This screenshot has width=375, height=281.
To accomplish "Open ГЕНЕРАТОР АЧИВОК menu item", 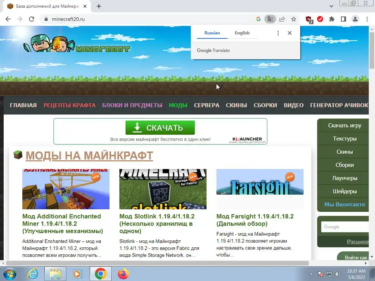I will 339,105.
